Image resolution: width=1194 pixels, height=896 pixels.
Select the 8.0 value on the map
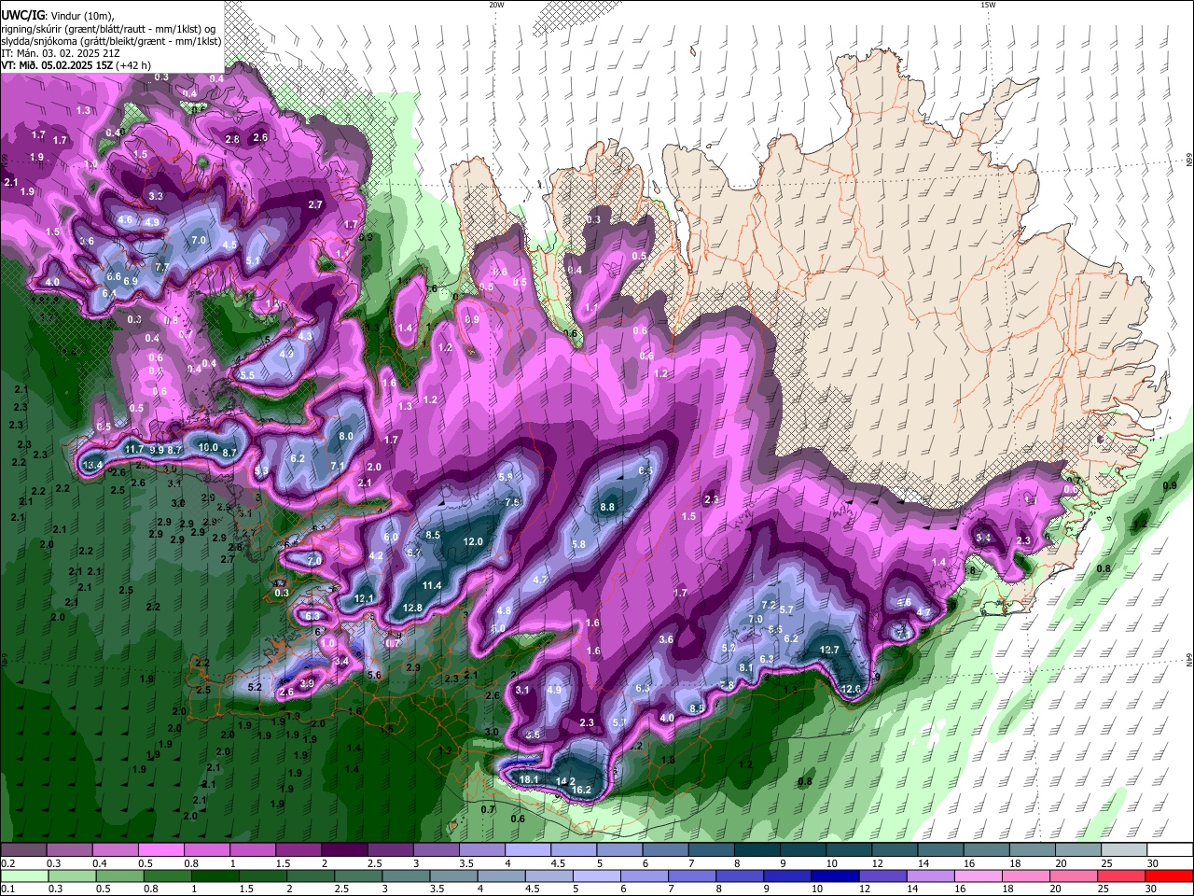tap(346, 436)
